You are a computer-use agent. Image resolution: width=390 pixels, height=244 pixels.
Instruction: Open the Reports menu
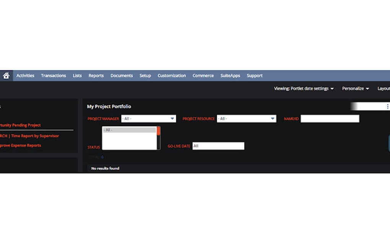coord(96,75)
